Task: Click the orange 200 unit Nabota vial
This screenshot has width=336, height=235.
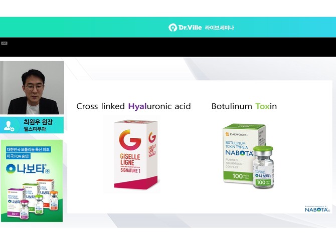Action: tap(54, 201)
